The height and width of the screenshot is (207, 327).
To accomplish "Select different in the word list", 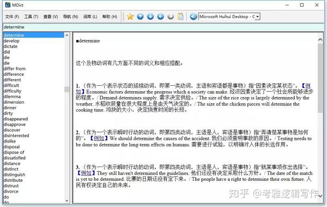I will pyautogui.click(x=13, y=80).
